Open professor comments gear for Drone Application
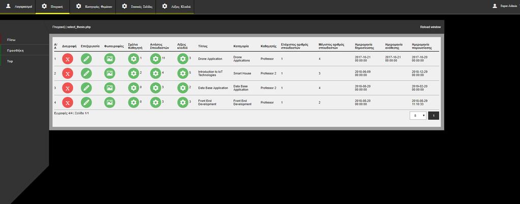The width and height of the screenshot is (520, 204). click(134, 59)
